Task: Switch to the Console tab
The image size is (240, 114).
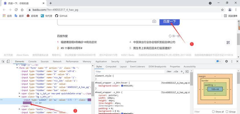Action: 32,61
